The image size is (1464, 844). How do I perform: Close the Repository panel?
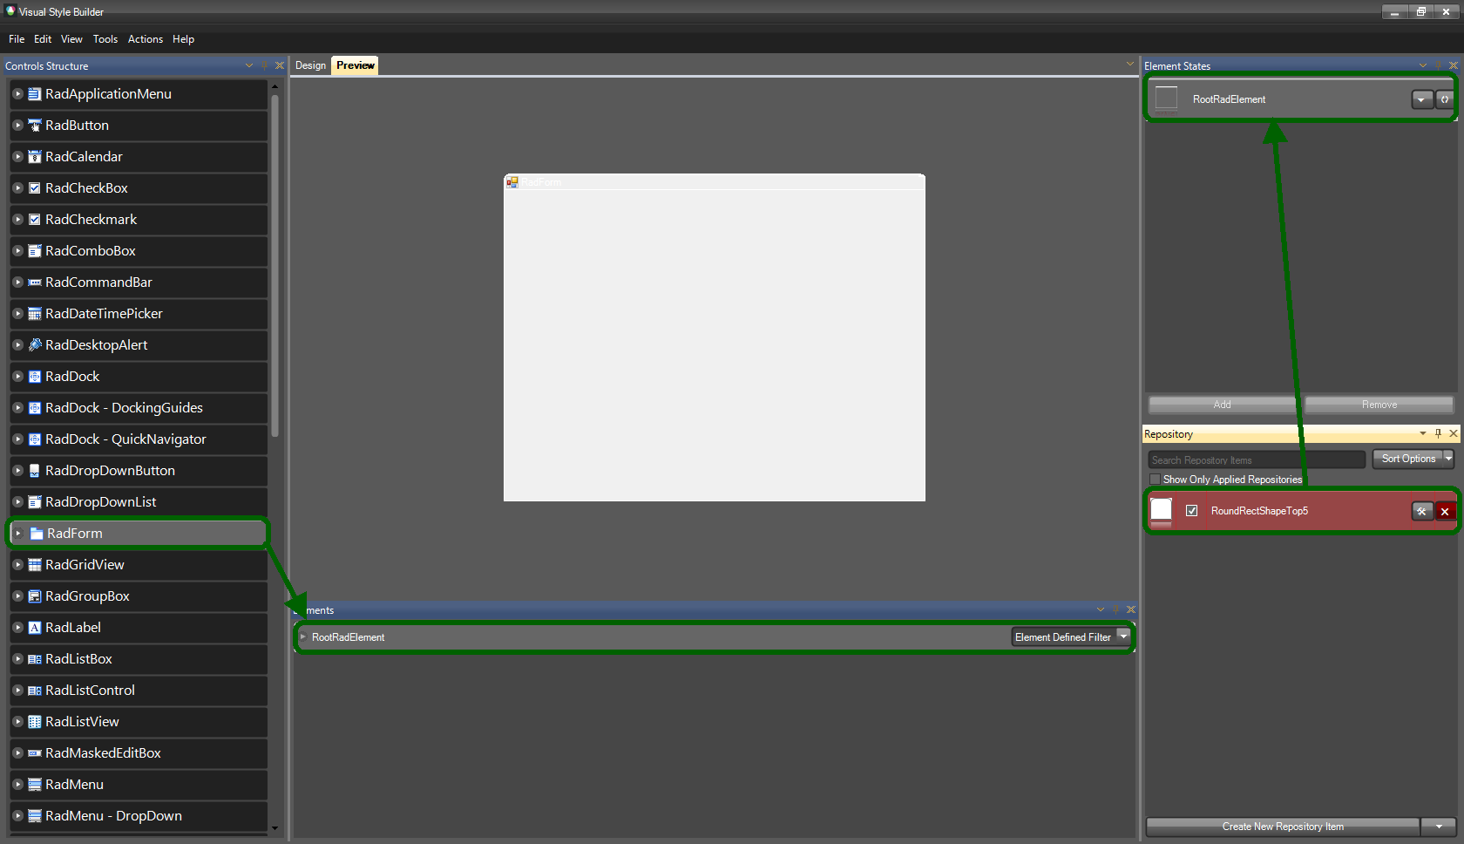point(1453,433)
